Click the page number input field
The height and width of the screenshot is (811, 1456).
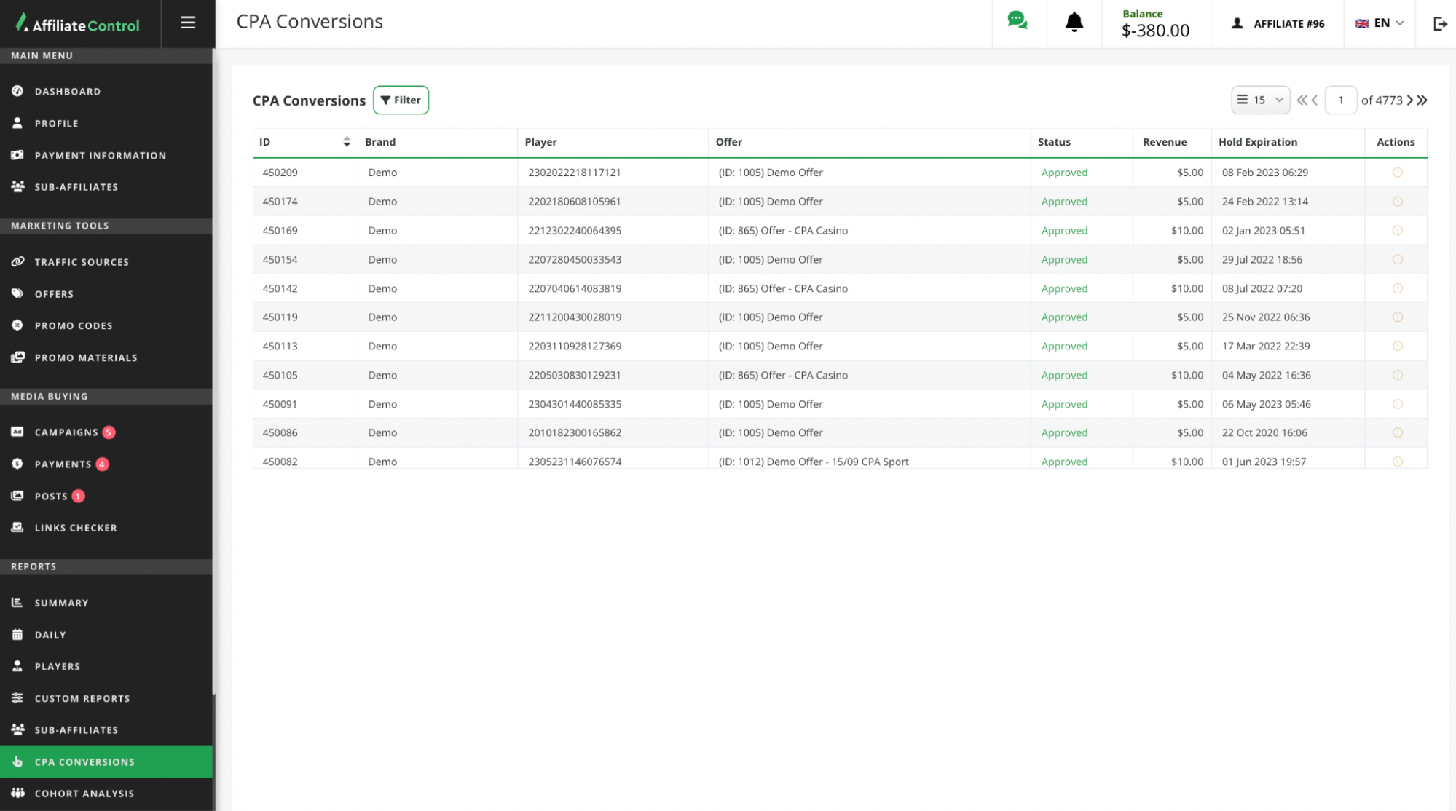1340,100
